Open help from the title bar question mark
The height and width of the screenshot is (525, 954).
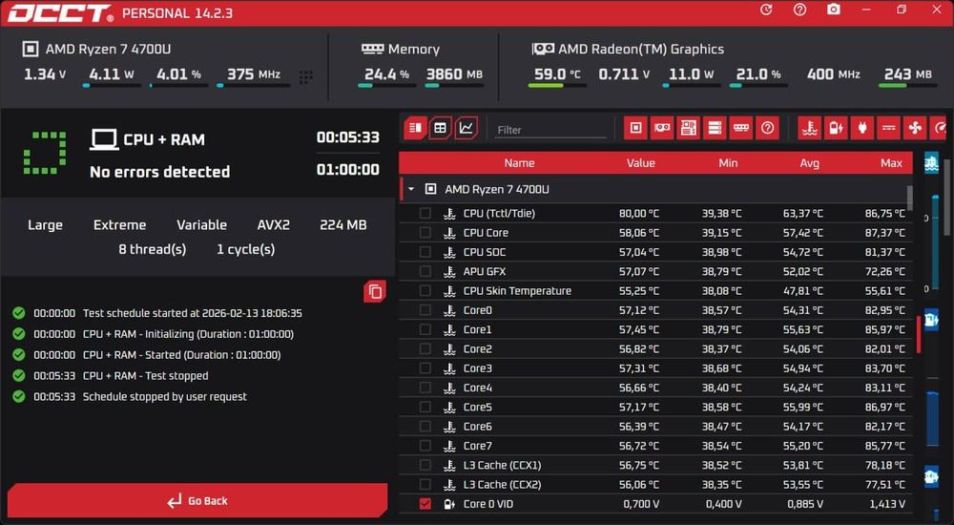pos(799,10)
